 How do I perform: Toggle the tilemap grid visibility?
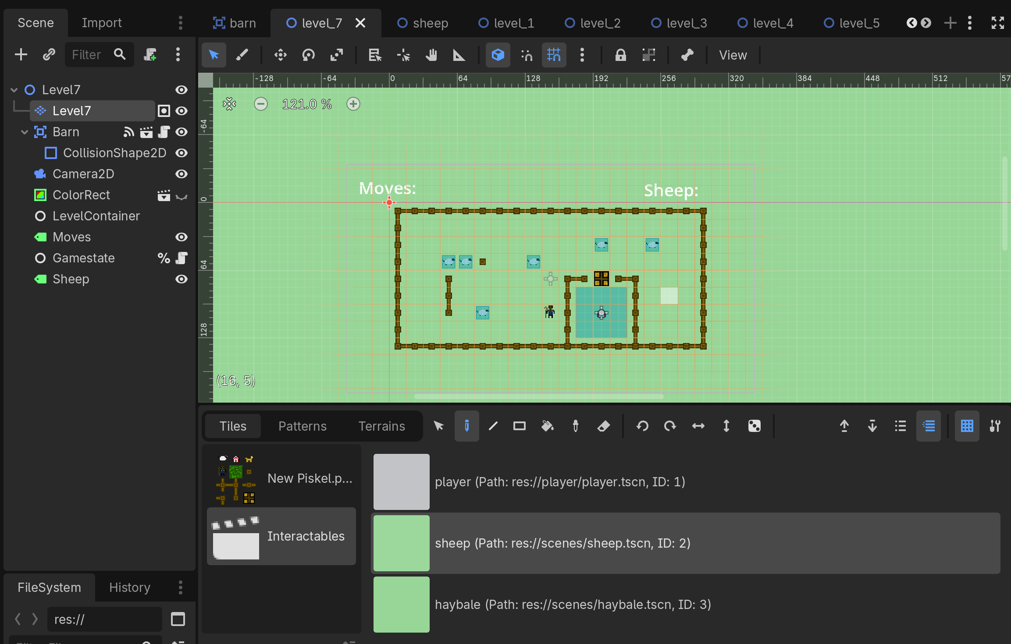click(x=967, y=426)
